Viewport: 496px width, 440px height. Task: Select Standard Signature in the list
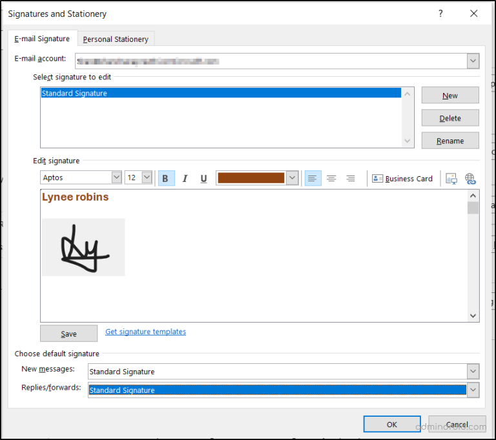[x=221, y=93]
